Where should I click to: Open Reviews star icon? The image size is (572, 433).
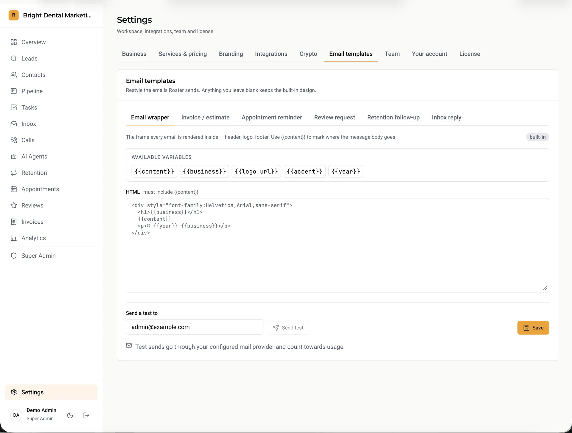click(x=14, y=205)
